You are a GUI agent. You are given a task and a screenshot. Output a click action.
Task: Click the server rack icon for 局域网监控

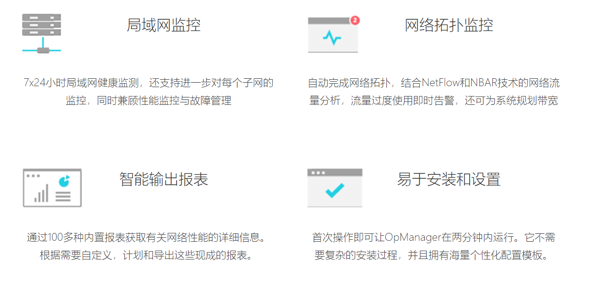[41, 25]
